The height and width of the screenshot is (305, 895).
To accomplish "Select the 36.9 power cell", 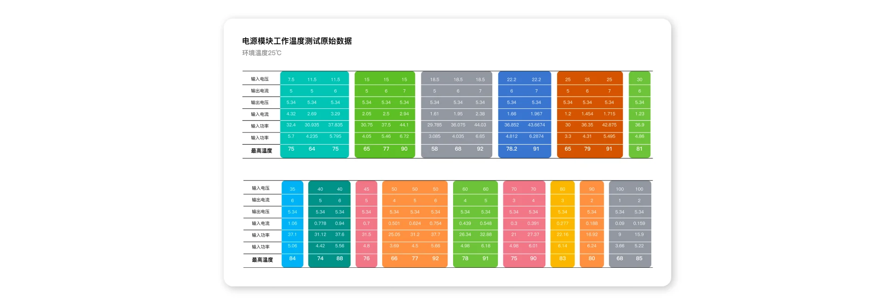I will (x=640, y=125).
